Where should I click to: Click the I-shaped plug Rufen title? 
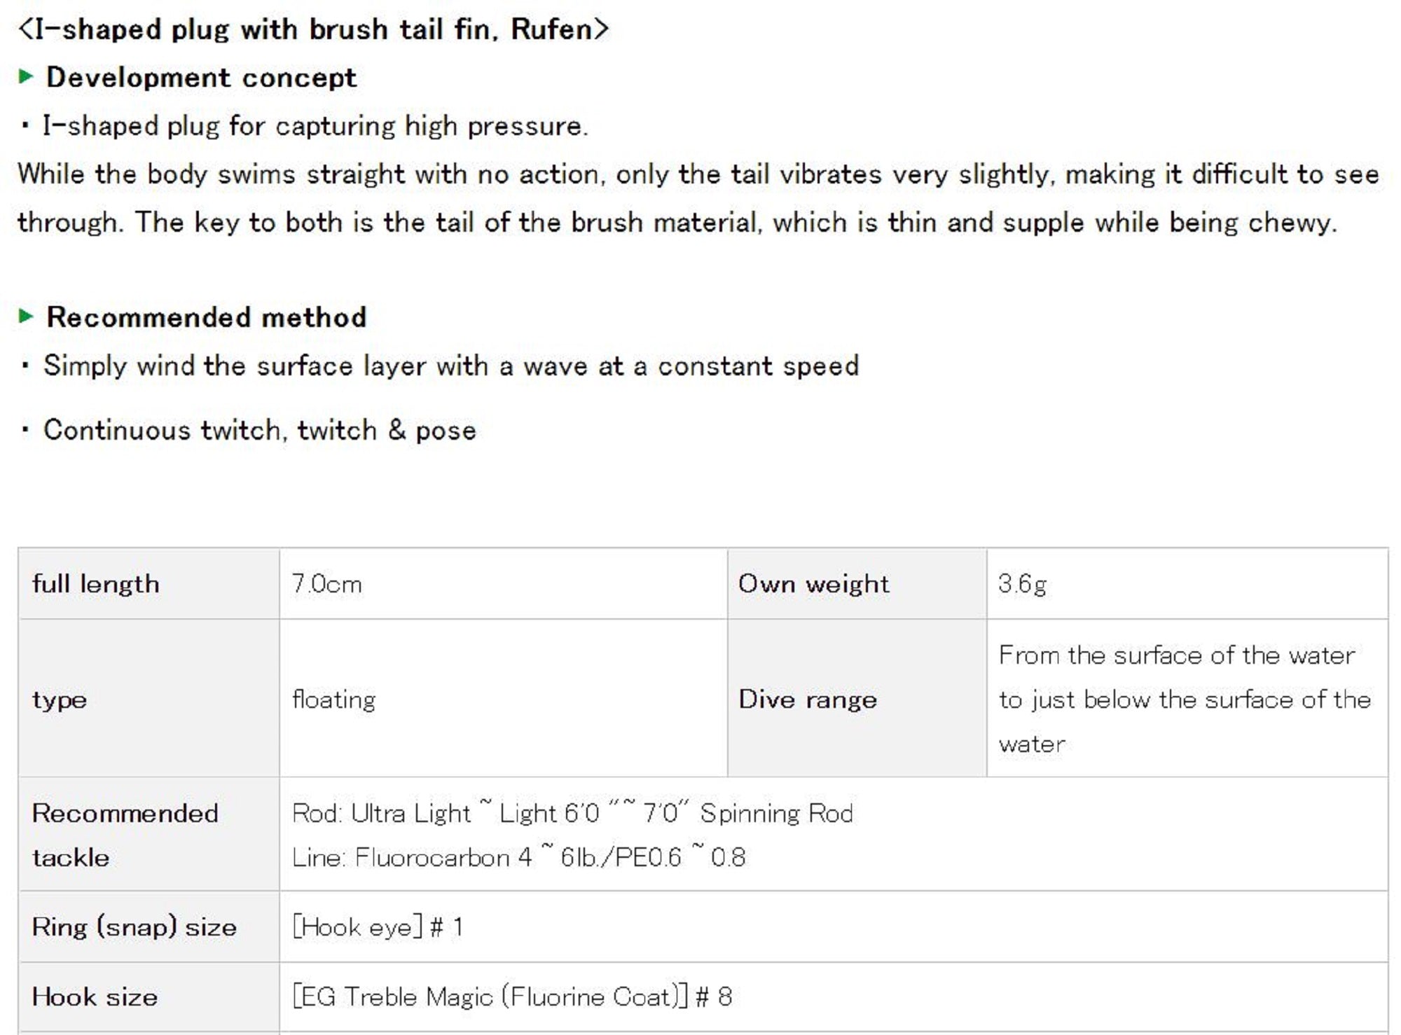pos(313,29)
